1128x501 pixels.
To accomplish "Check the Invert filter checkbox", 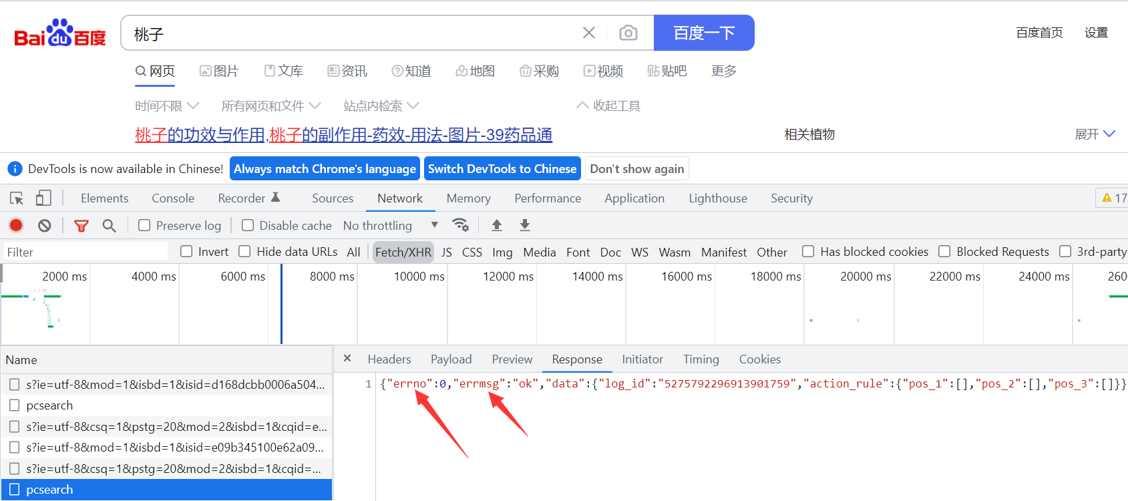I will 186,251.
